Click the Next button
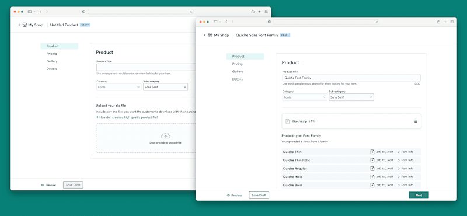Viewport: 467px width, 216px height. pos(419,195)
